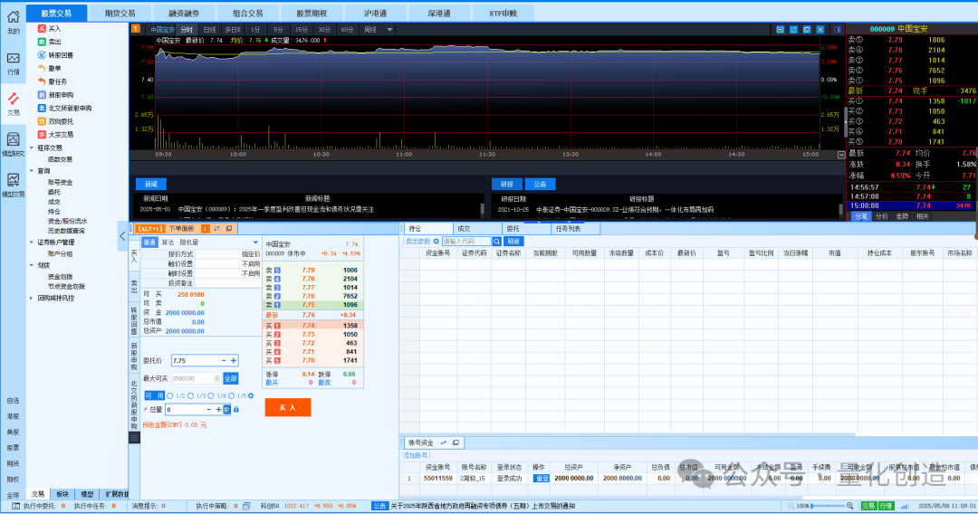
Task: Open the chart period dropdown arrow after 周线
Action: point(389,29)
